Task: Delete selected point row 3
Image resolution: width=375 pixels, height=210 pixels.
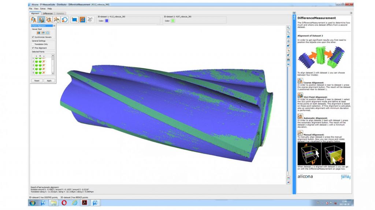Action: point(44,65)
